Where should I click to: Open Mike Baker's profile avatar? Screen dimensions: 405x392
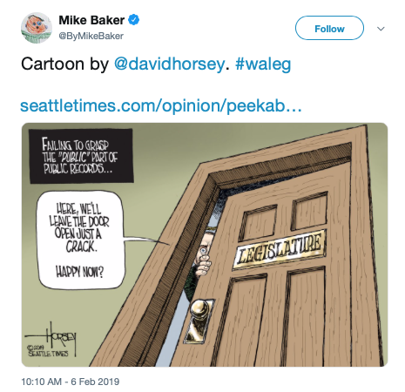point(37,28)
